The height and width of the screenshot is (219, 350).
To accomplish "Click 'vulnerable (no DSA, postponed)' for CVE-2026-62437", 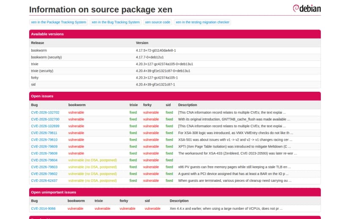I will 93,181.
